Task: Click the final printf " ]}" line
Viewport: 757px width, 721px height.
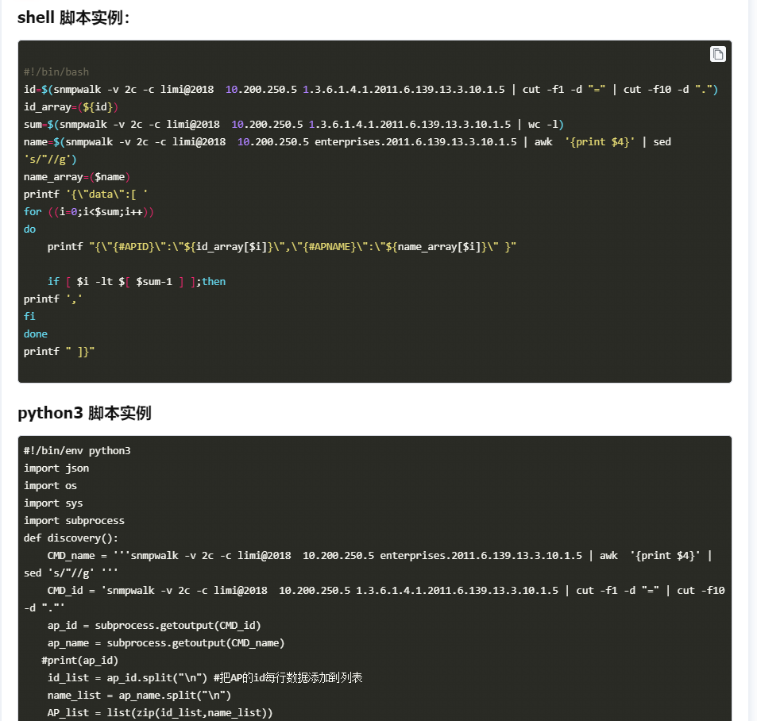Action: click(60, 351)
